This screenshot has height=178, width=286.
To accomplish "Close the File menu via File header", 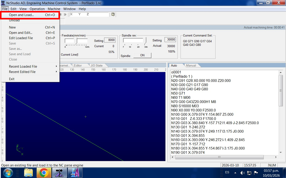I will 5,9.
